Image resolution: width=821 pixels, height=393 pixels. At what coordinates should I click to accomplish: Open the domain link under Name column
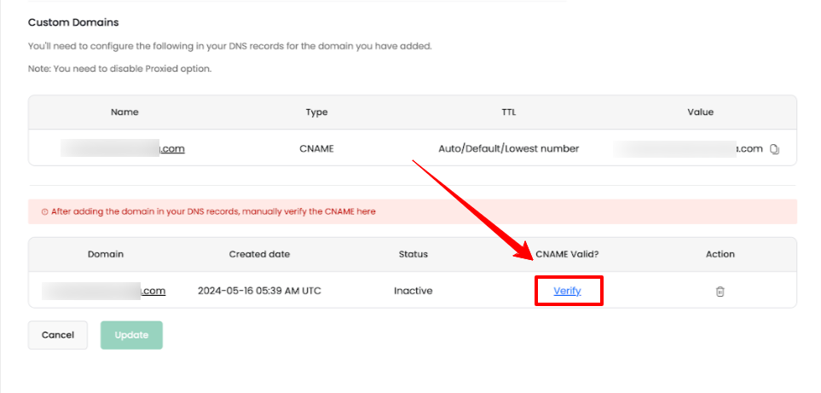pos(124,148)
